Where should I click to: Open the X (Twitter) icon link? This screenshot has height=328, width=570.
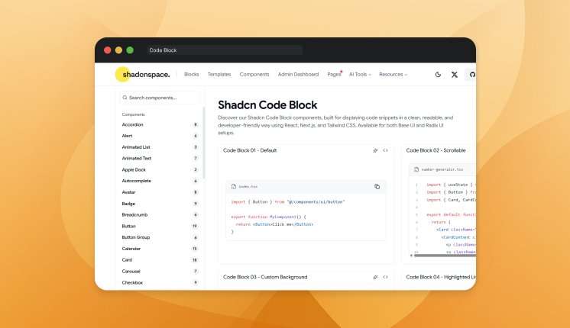click(455, 75)
